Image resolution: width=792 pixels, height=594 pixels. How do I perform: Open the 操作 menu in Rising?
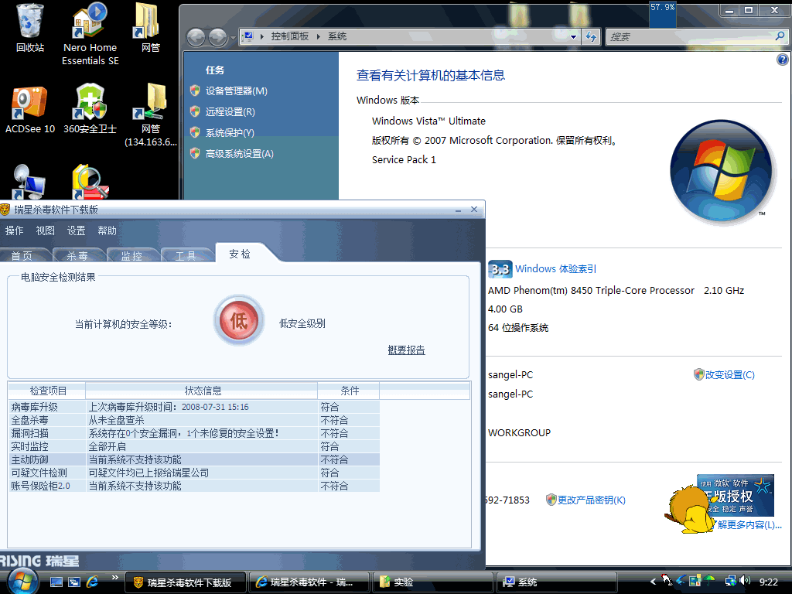coord(15,230)
